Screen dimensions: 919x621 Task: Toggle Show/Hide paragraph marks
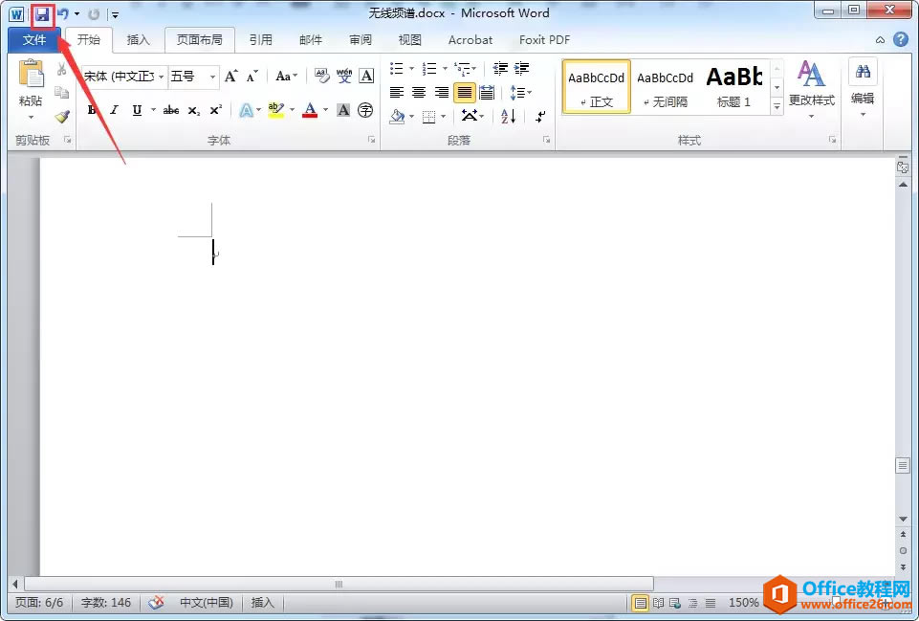[540, 116]
